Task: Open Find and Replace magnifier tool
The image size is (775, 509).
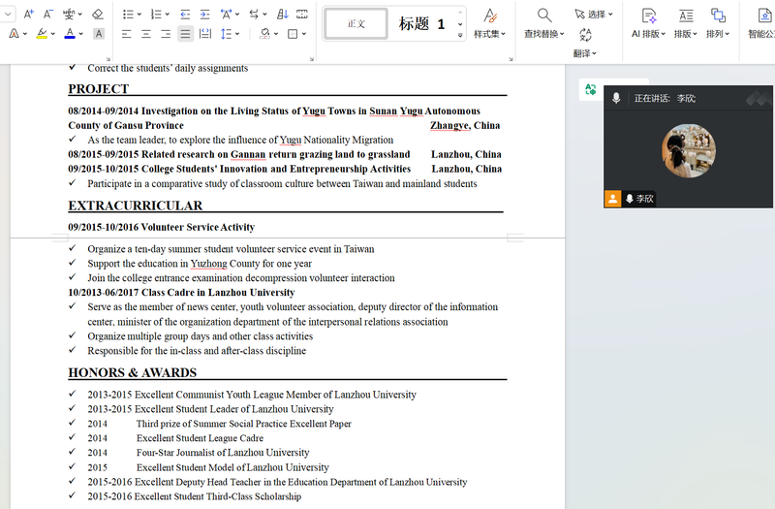Action: click(544, 16)
